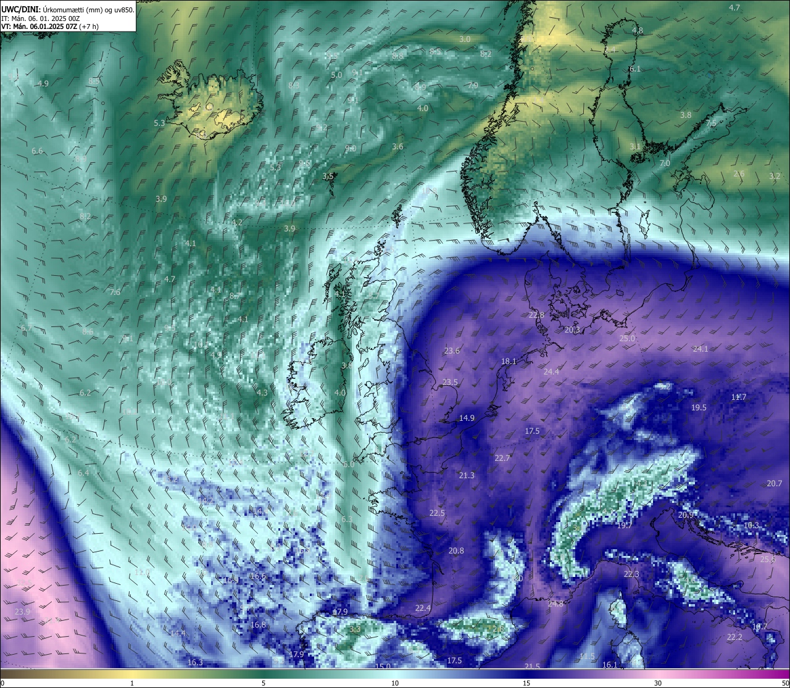The width and height of the screenshot is (790, 688).
Task: Click the 15 label on color scale
Action: [526, 683]
